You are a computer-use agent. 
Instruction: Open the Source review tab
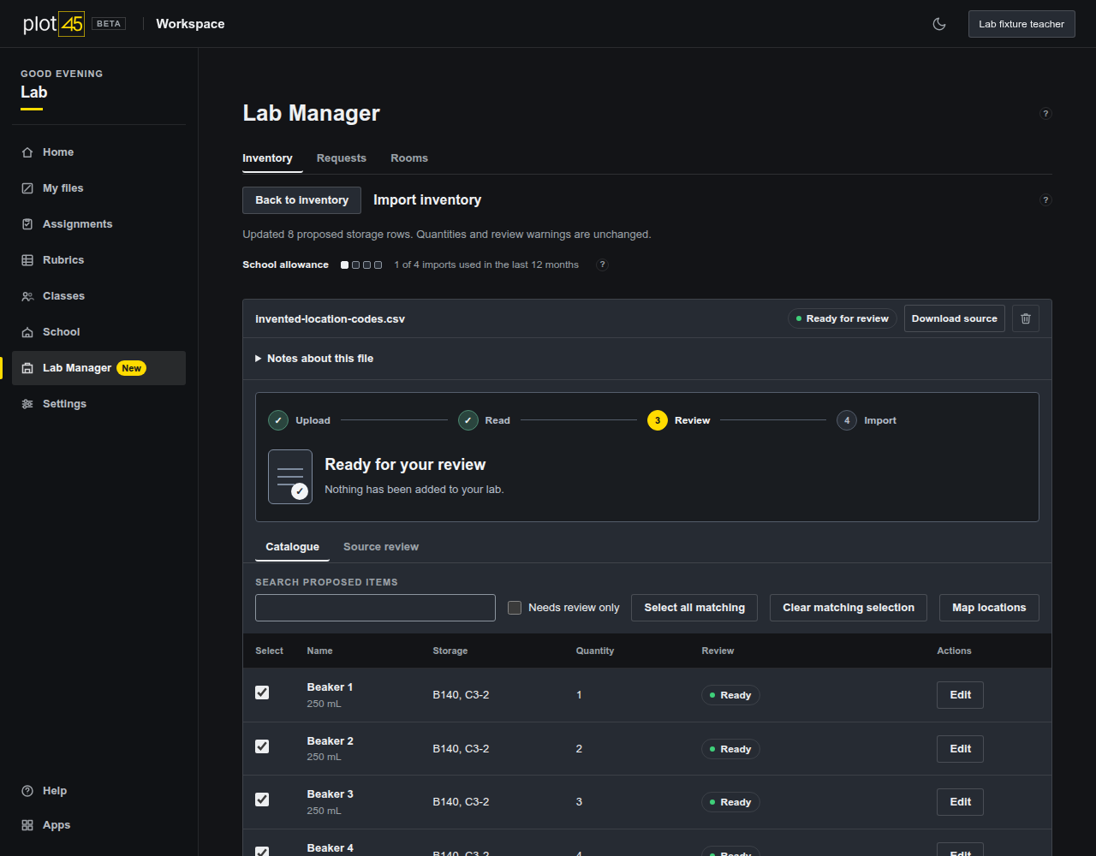(381, 547)
